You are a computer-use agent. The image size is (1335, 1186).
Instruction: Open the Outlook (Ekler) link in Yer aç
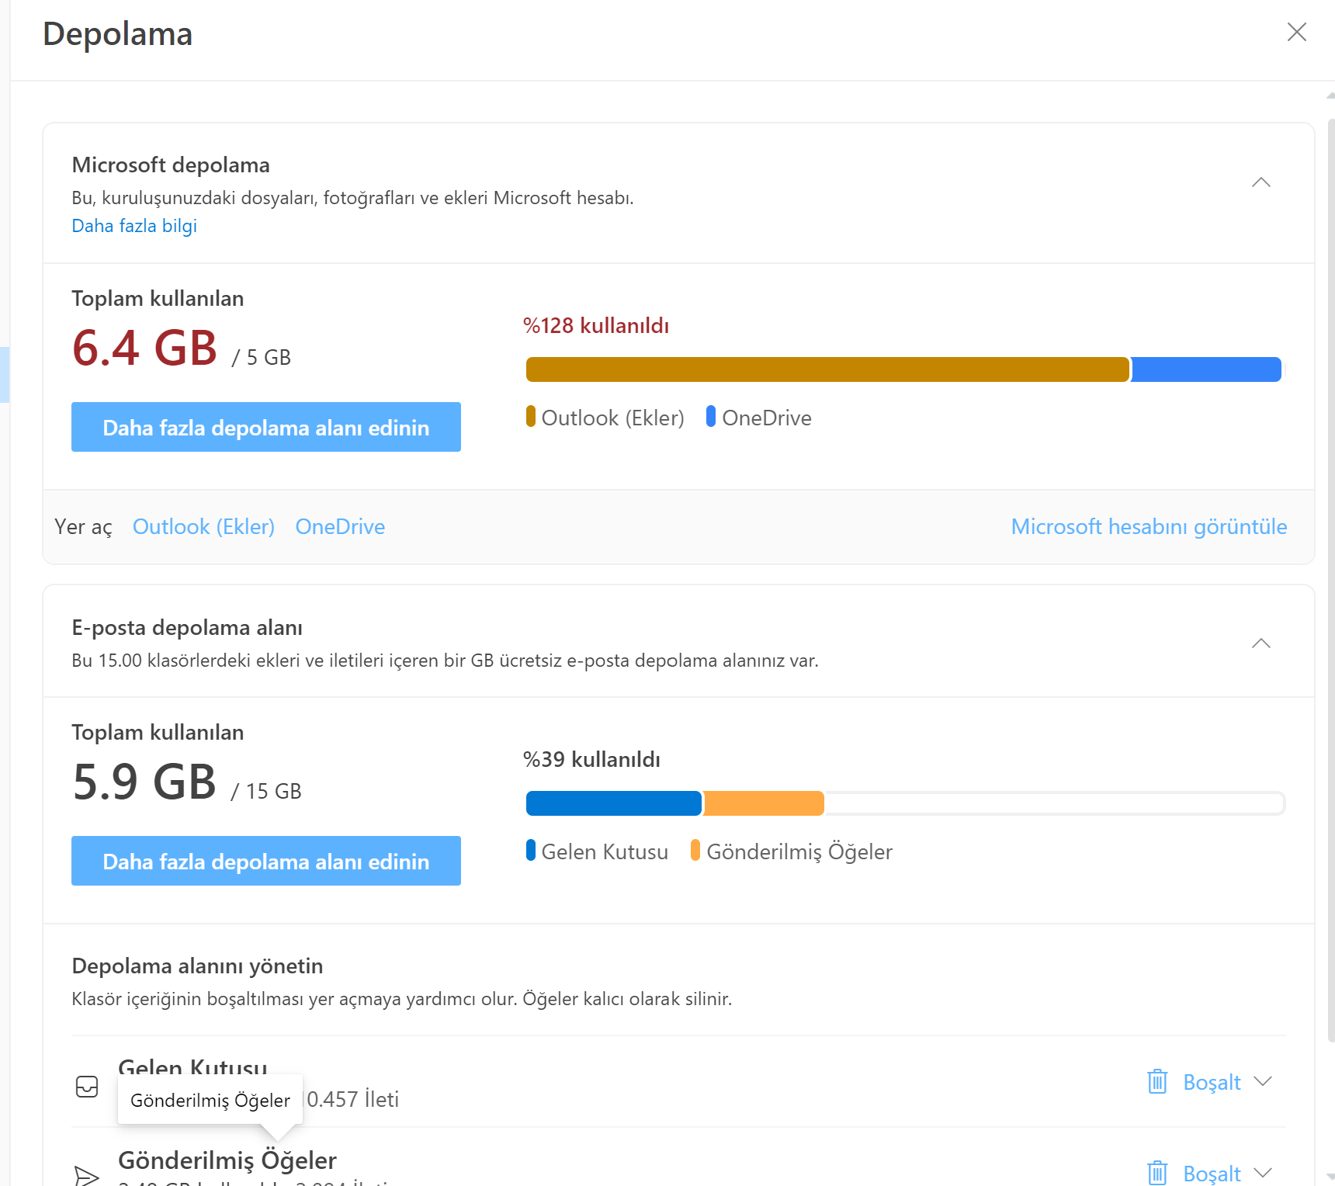203,527
